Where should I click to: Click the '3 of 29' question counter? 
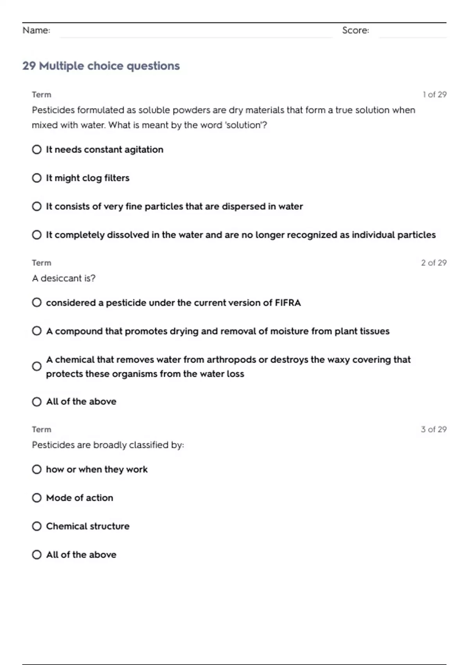click(433, 430)
